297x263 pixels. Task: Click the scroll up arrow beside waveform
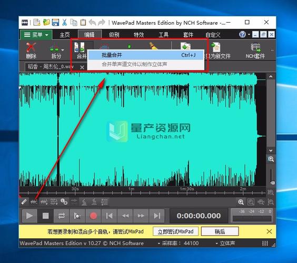click(x=271, y=77)
